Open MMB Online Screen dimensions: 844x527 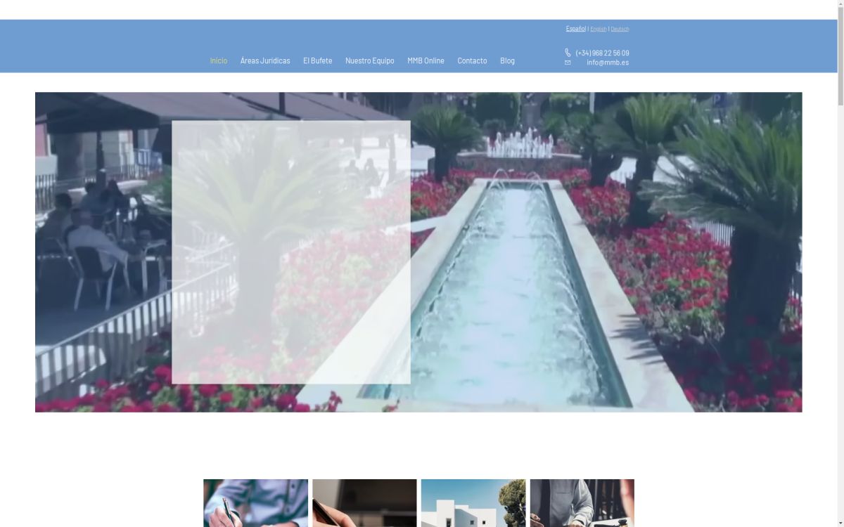[426, 60]
